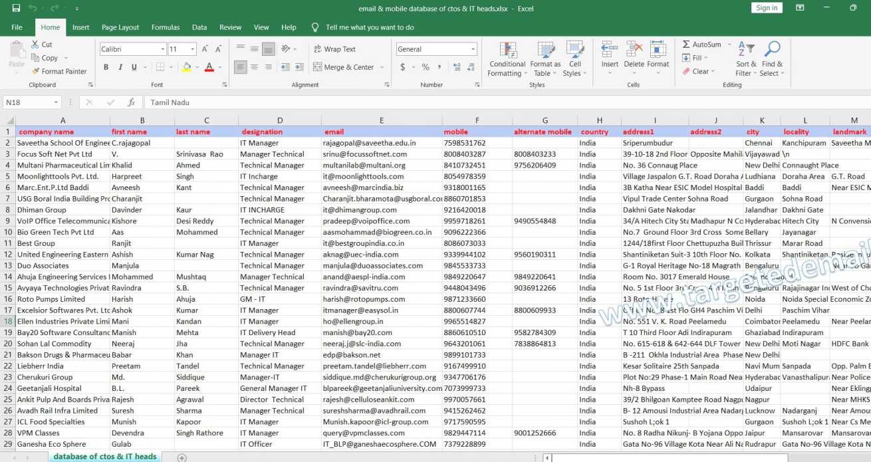The width and height of the screenshot is (871, 462).
Task: Expand the Clear options dropdown
Action: [x=713, y=71]
